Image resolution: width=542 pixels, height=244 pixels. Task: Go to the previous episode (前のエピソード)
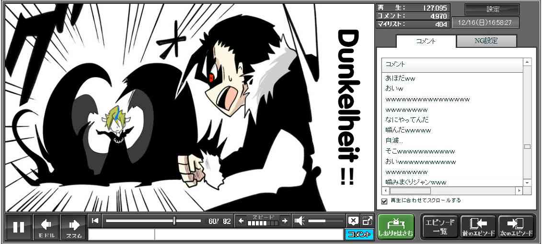click(x=478, y=227)
